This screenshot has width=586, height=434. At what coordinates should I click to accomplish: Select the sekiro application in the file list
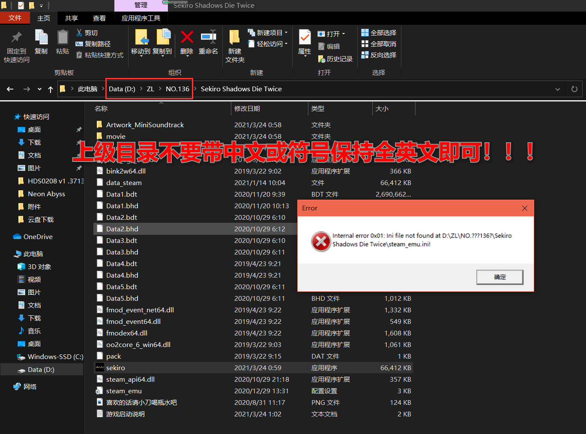point(115,368)
